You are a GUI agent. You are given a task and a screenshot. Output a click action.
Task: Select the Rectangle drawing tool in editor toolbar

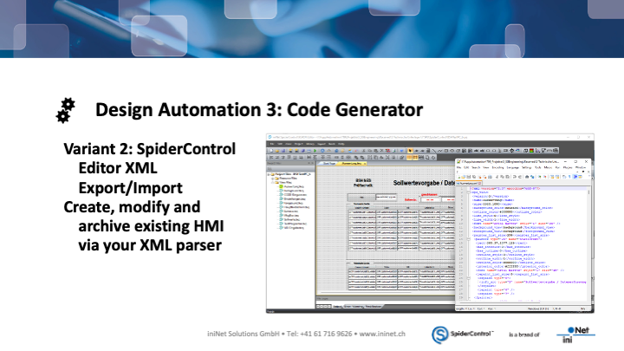point(446,151)
